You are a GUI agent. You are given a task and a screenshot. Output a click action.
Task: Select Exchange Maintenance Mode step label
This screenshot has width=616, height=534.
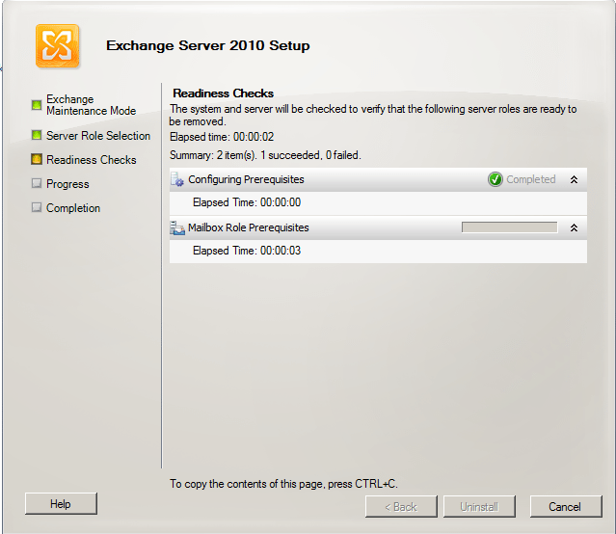click(92, 105)
